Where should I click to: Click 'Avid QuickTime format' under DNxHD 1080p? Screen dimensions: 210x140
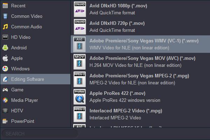pyautogui.click(x=112, y=13)
